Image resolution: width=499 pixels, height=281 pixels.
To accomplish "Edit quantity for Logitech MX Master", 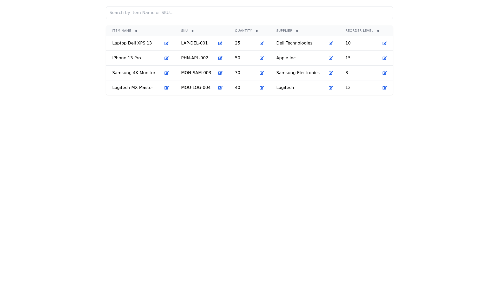I will click(261, 88).
